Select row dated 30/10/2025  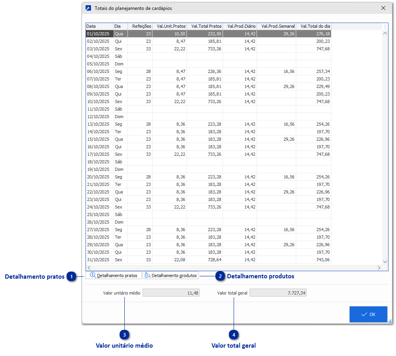[x=208, y=252]
